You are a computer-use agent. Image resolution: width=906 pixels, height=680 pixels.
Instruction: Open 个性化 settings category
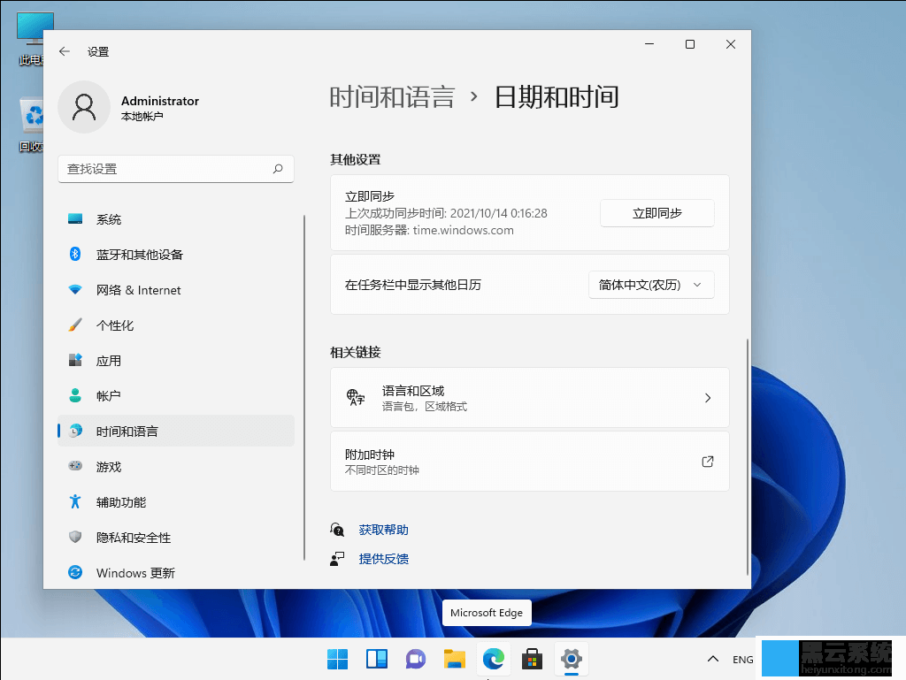(115, 325)
